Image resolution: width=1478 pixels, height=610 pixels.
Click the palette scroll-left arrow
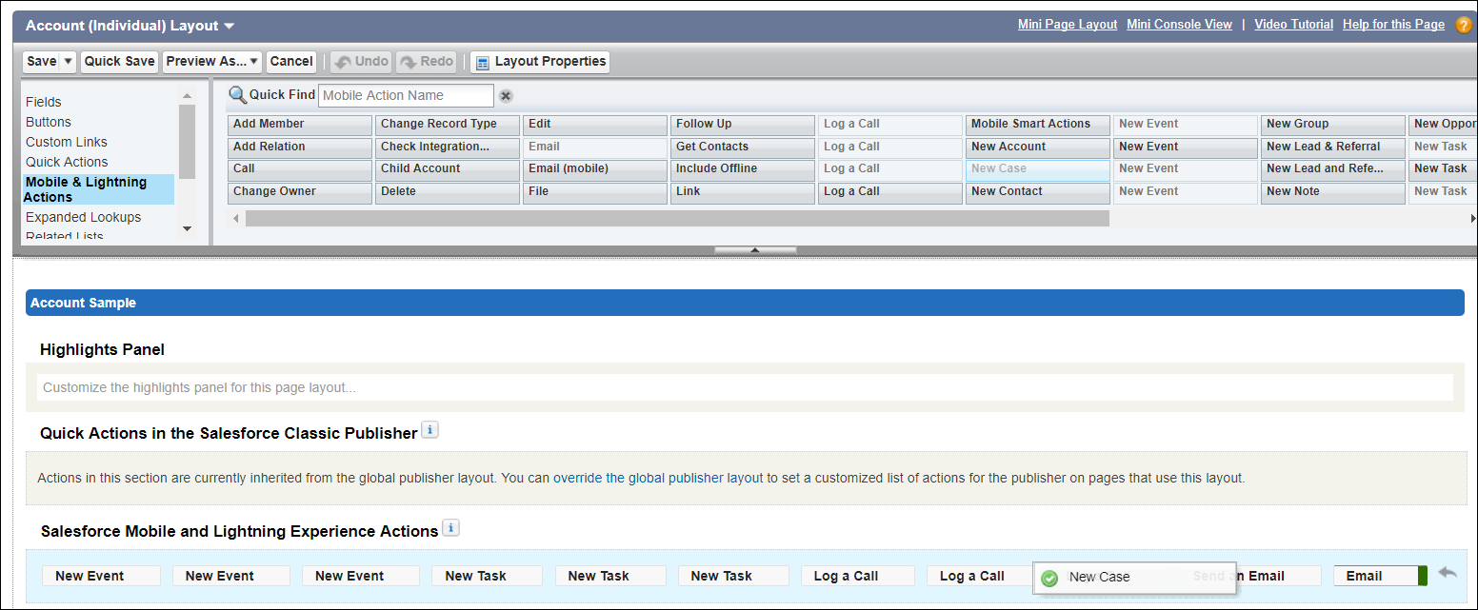(x=236, y=219)
